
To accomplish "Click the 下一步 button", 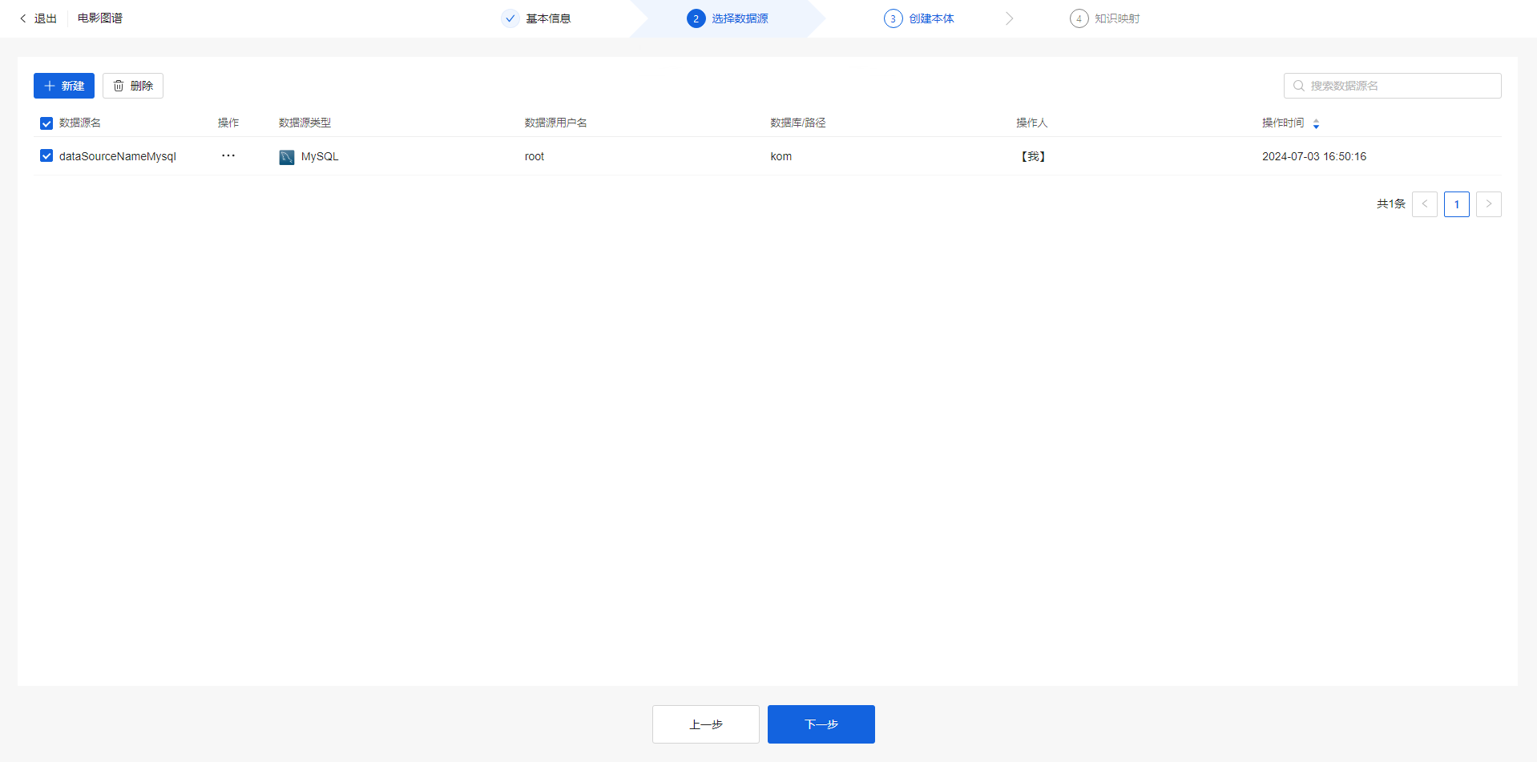I will tap(821, 724).
